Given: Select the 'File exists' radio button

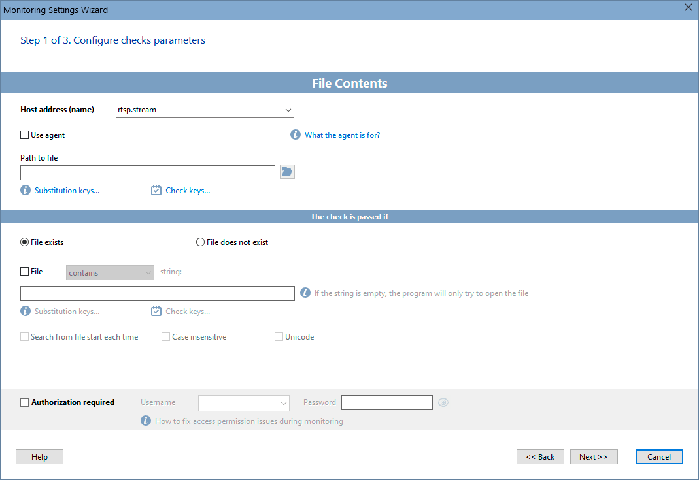Looking at the screenshot, I should point(25,242).
